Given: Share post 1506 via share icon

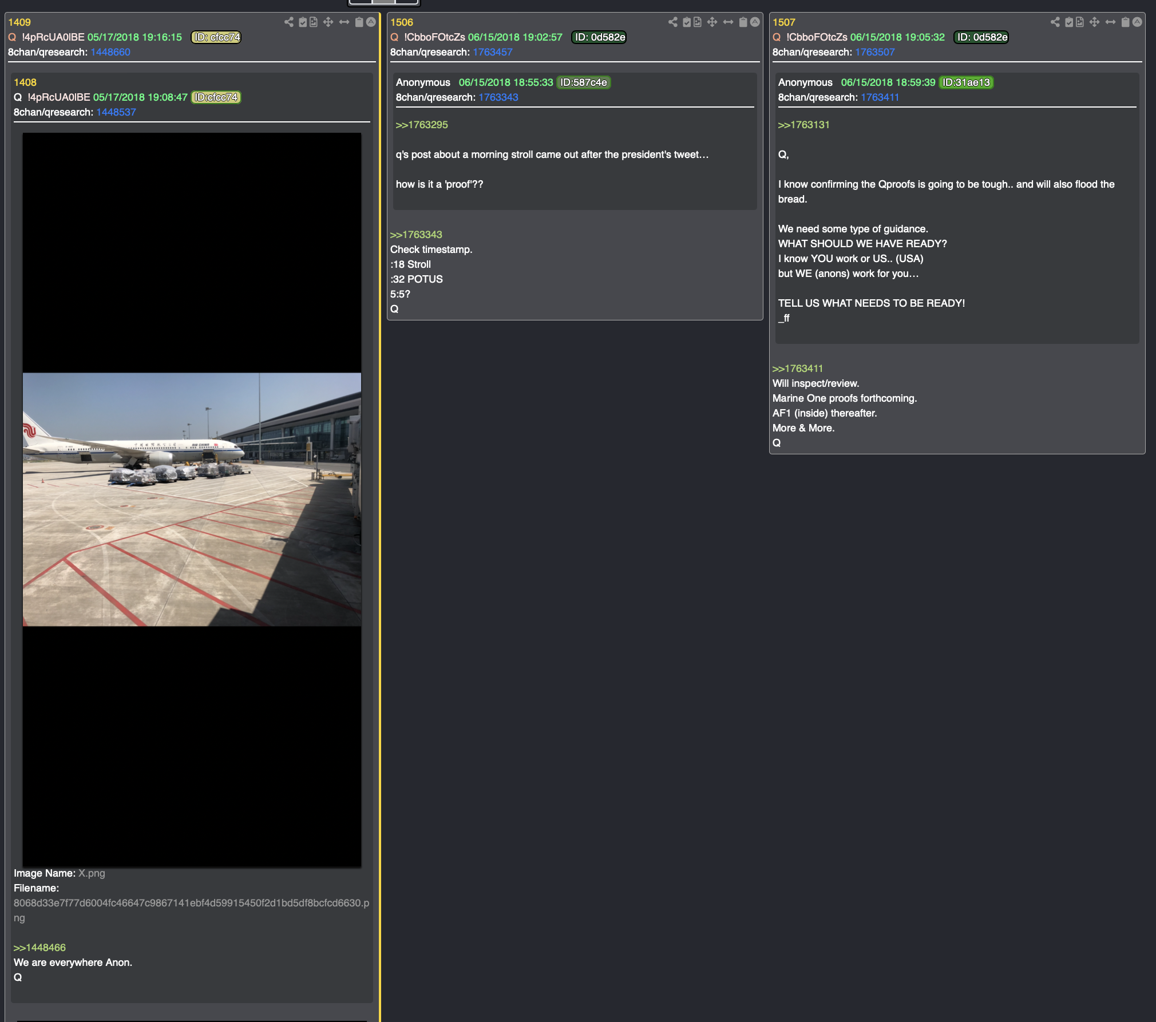Looking at the screenshot, I should pos(673,22).
